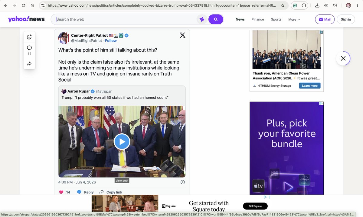Click the AI sparkle search icon
363x217 pixels.
pos(202,19)
